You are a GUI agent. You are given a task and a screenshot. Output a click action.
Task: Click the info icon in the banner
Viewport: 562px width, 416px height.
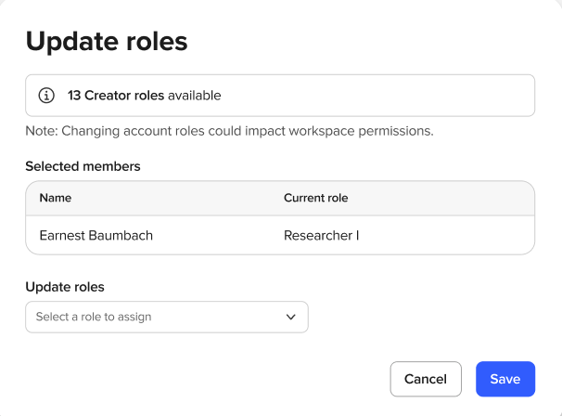pos(46,96)
